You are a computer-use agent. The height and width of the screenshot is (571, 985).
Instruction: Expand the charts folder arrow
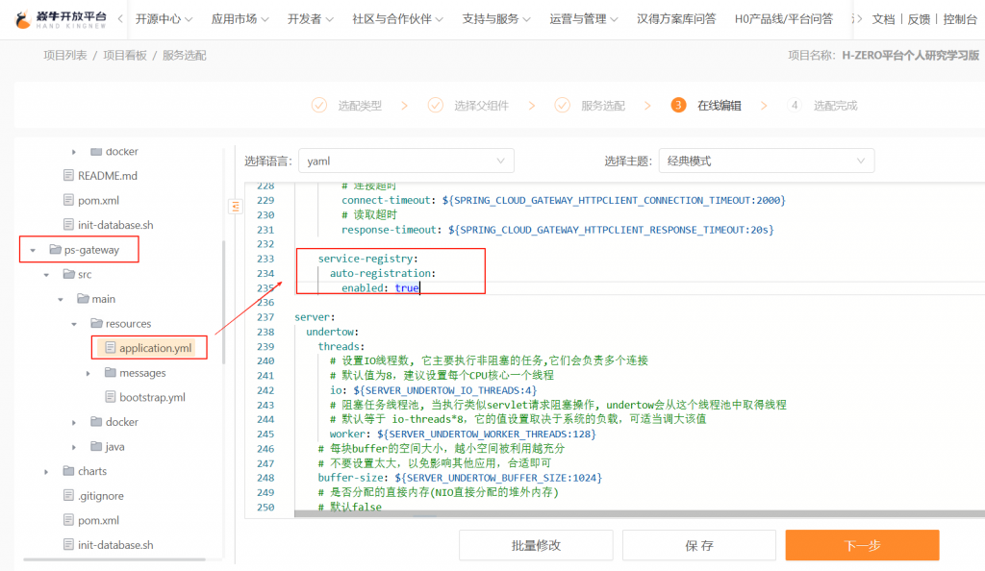[46, 471]
